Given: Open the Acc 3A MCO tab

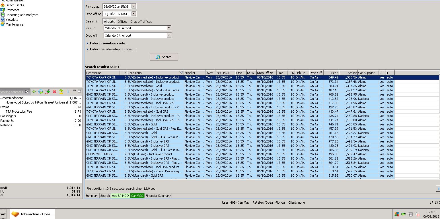Looking at the screenshot, I should coord(120,196).
